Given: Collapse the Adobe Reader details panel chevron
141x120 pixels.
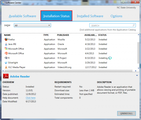Looking at the screenshot, I should pos(137,75).
